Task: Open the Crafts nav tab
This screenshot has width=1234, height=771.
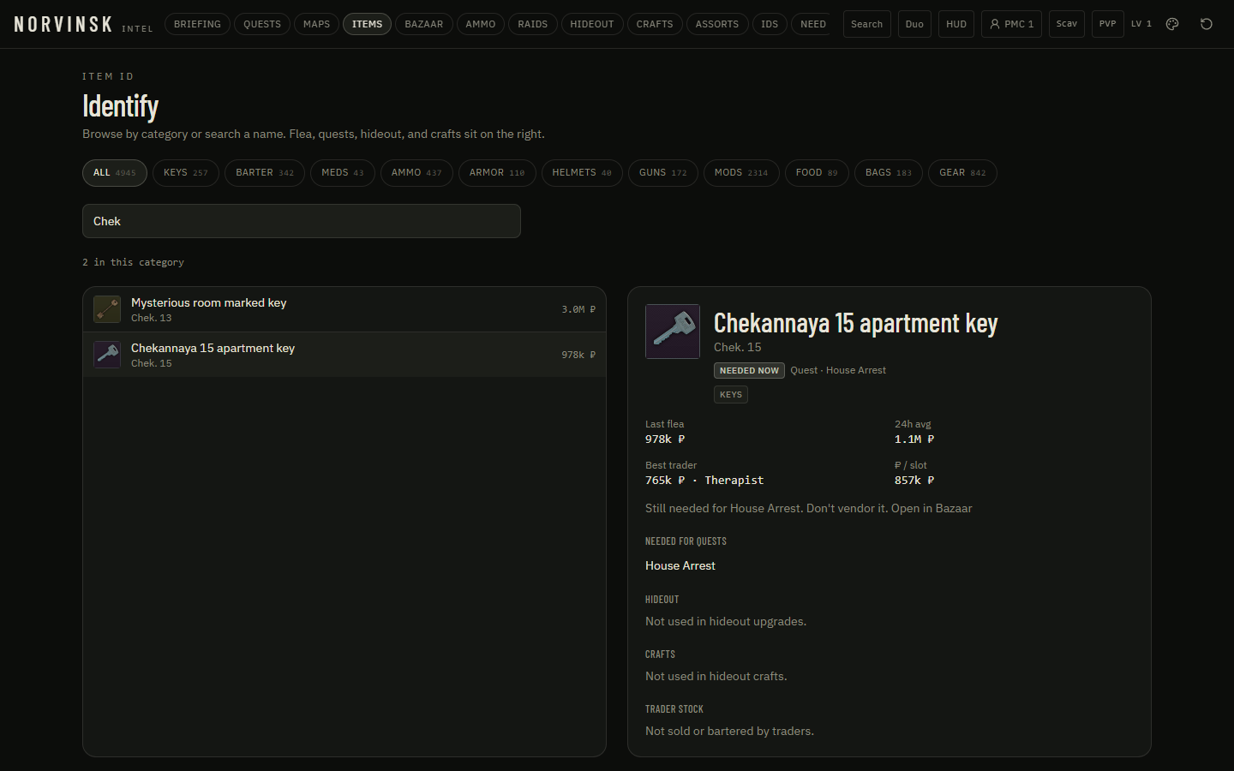Action: pyautogui.click(x=655, y=24)
